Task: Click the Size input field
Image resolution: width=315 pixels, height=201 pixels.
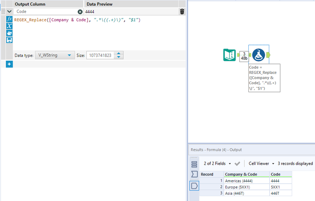Action: click(100, 55)
